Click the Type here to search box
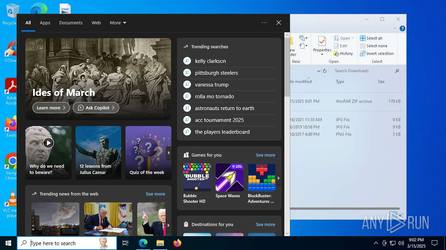This screenshot has height=250, width=446. tap(67, 243)
